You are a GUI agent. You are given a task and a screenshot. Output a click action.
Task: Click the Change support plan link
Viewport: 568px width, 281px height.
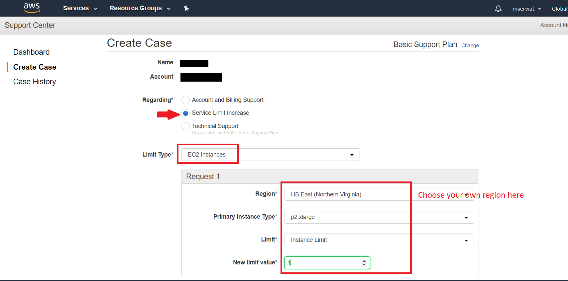click(470, 45)
